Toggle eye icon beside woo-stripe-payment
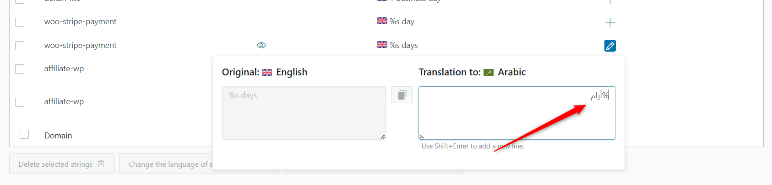The width and height of the screenshot is (772, 185). (x=261, y=45)
